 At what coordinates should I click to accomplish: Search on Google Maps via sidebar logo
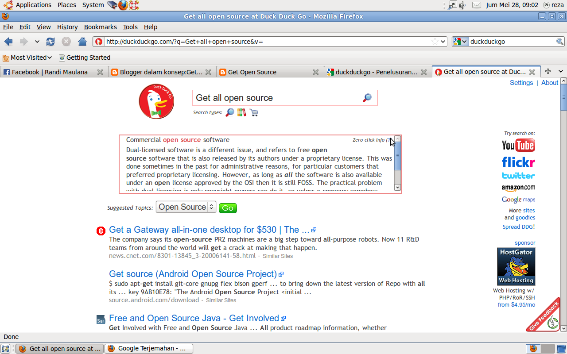coord(518,200)
